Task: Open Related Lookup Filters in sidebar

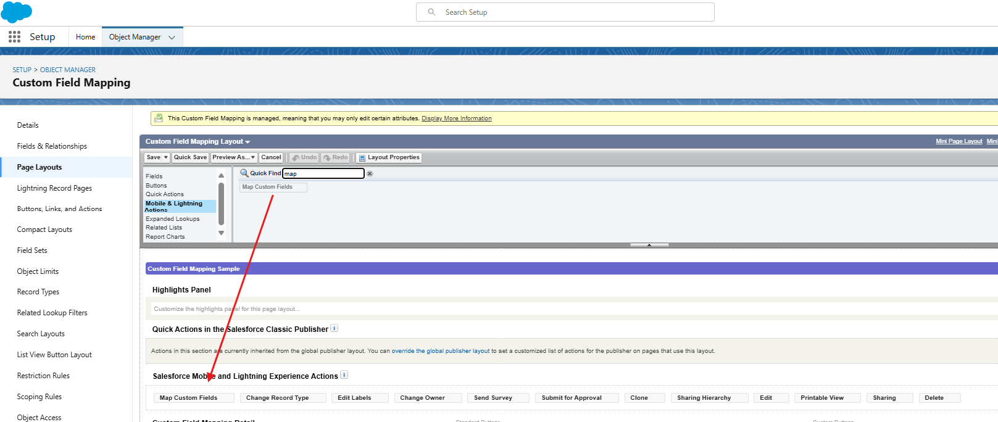Action: (x=52, y=313)
